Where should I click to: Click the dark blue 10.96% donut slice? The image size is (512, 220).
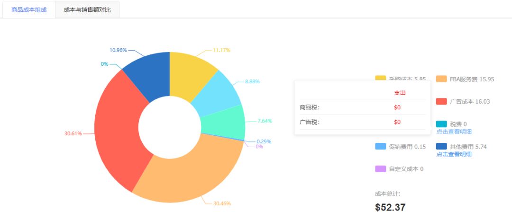tap(149, 76)
